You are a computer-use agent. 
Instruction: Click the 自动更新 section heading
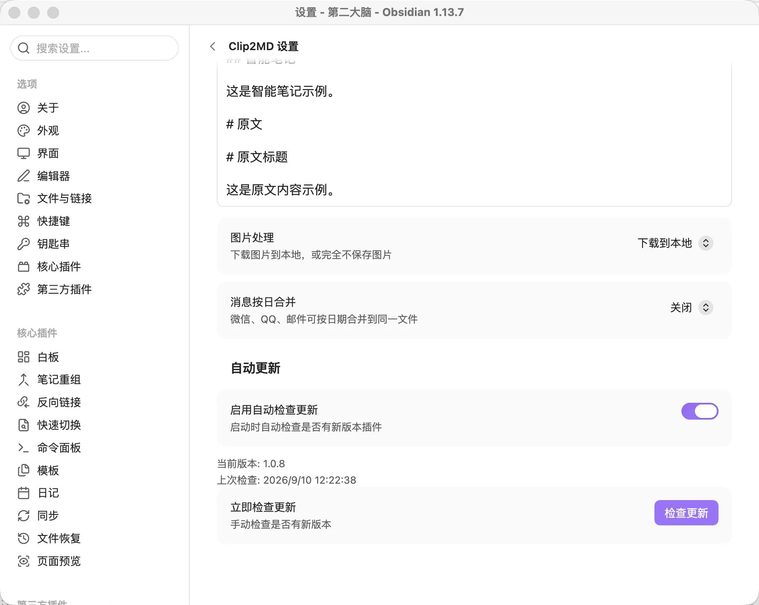click(x=256, y=368)
